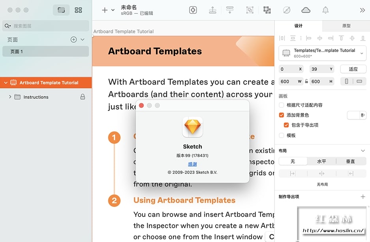Click align vertical middle icon

pyautogui.click(x=352, y=38)
